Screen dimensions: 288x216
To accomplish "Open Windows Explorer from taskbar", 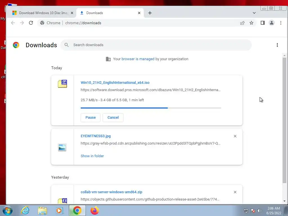I will [x=42, y=210].
